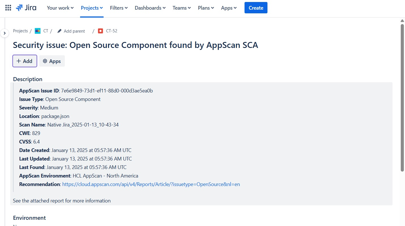The image size is (405, 226).
Task: Open the Apps navigation menu
Action: click(229, 8)
